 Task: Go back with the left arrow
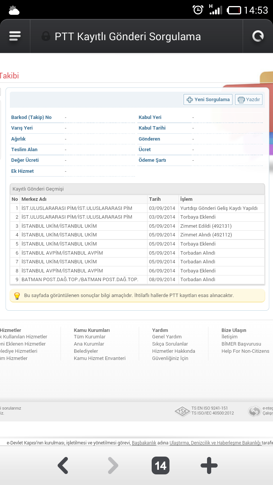point(63,466)
